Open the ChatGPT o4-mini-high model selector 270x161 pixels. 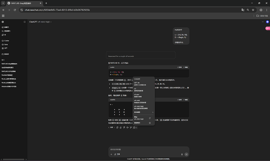(40, 22)
